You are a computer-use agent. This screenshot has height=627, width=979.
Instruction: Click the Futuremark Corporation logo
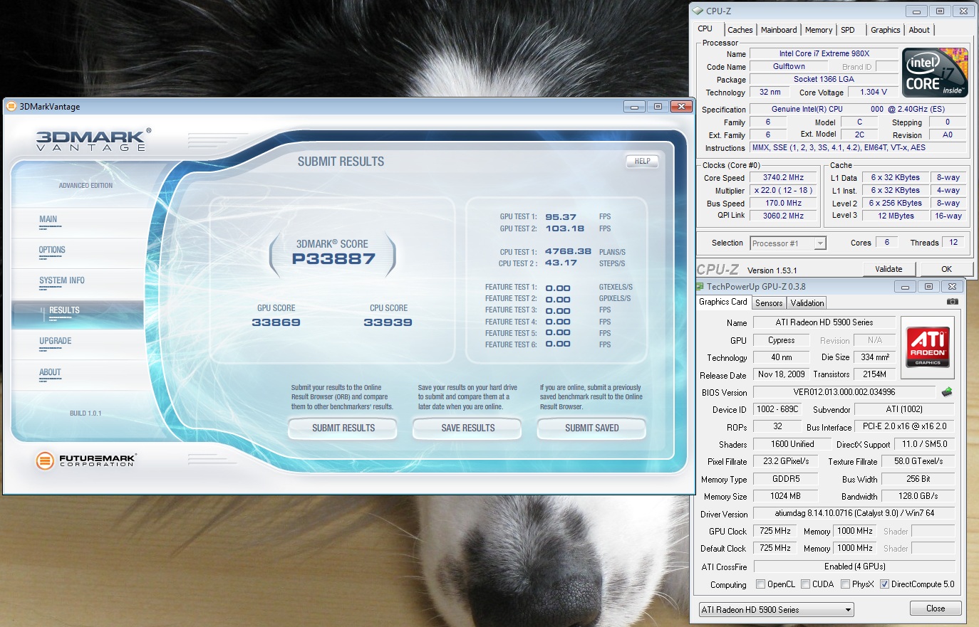(x=86, y=461)
